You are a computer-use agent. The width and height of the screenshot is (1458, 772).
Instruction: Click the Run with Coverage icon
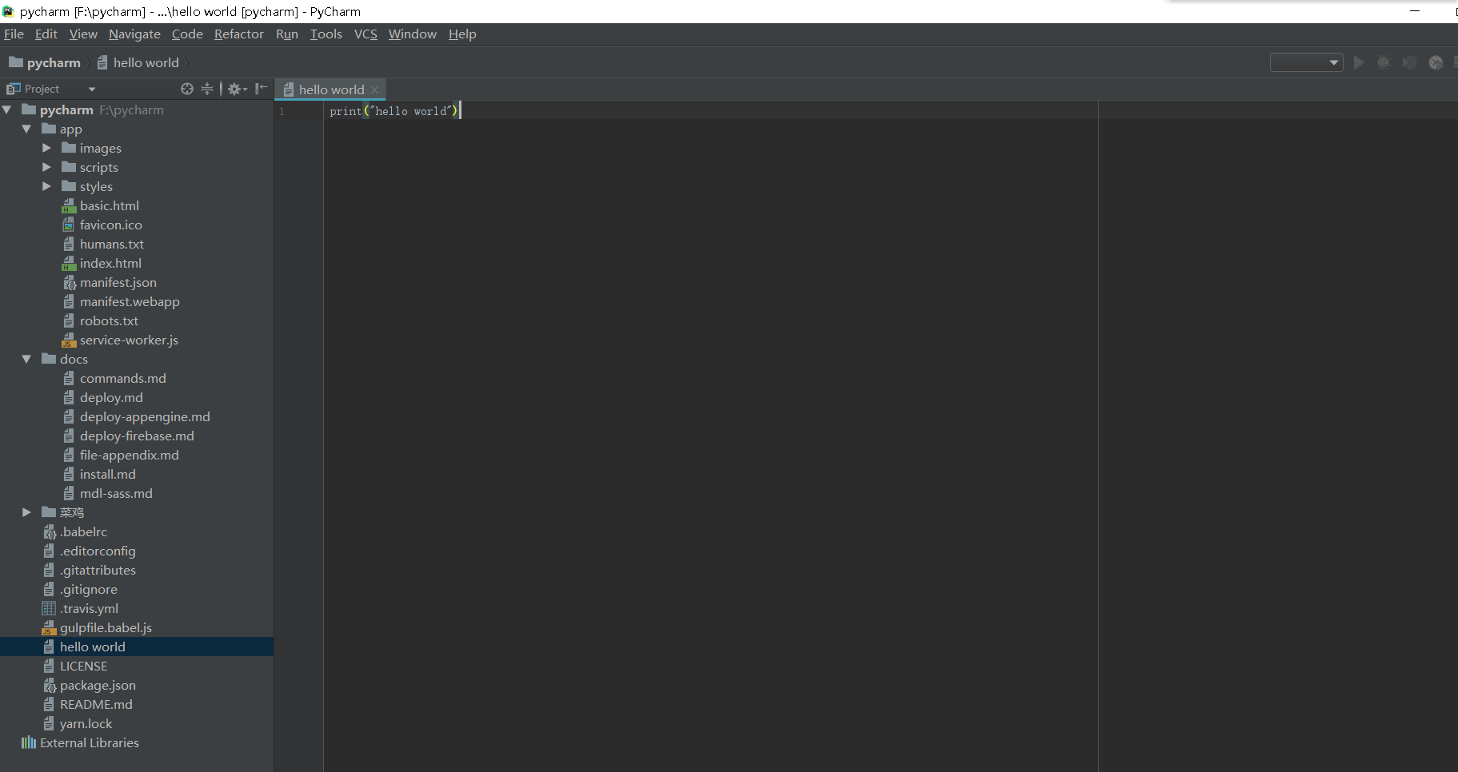(x=1410, y=62)
